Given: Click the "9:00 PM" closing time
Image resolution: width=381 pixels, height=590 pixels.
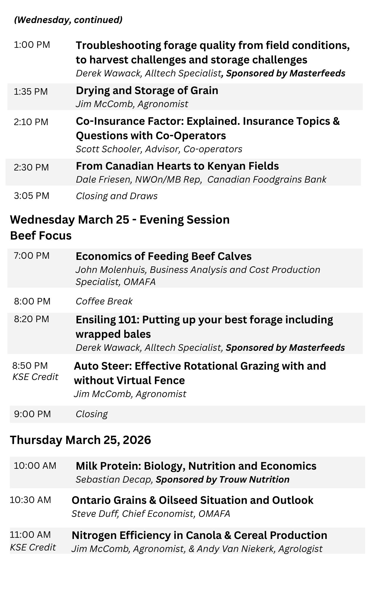Looking at the screenshot, I should click(x=32, y=414).
